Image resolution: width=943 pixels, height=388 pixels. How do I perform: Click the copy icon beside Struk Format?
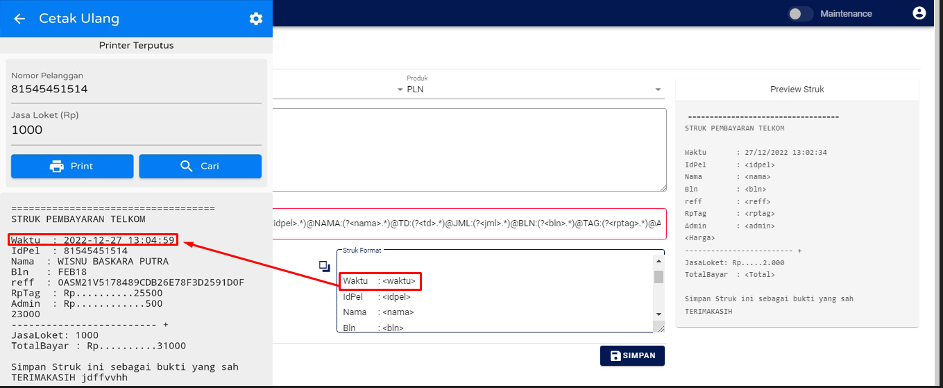[x=324, y=266]
